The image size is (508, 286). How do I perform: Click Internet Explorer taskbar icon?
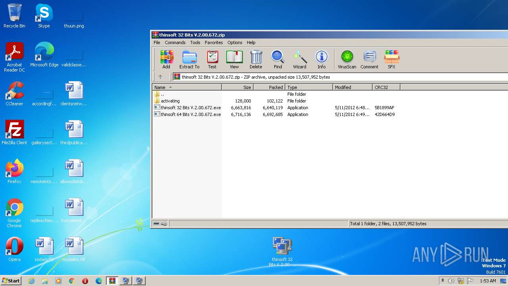31,281
